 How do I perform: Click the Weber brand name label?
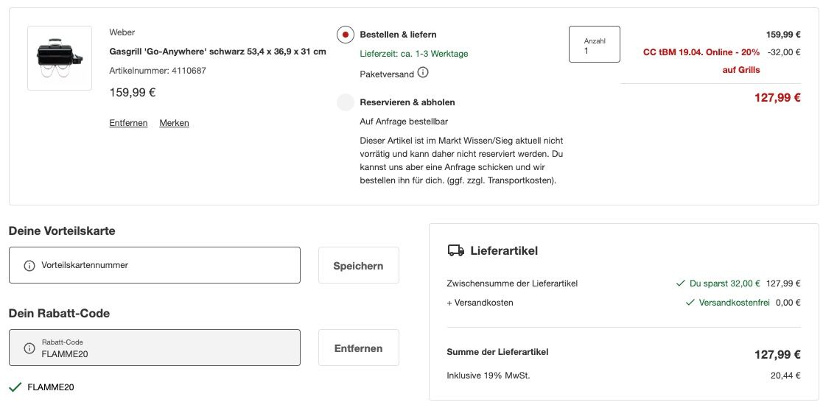(x=122, y=32)
